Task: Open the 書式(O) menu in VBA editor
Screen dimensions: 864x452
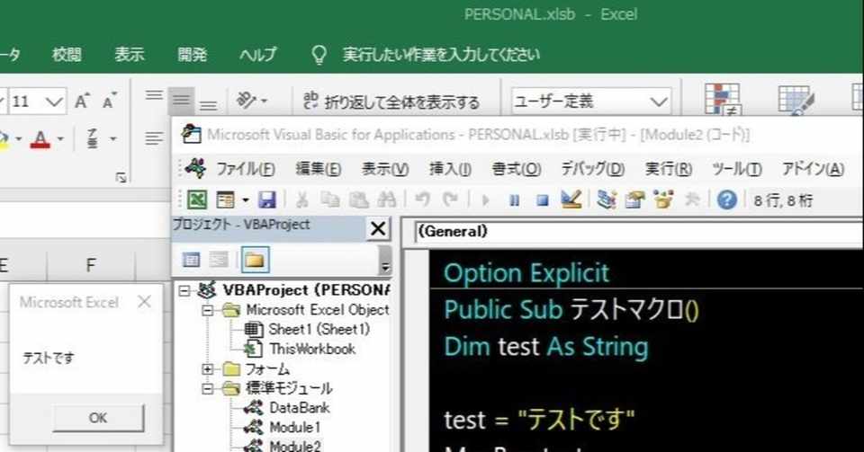Action: coord(517,169)
